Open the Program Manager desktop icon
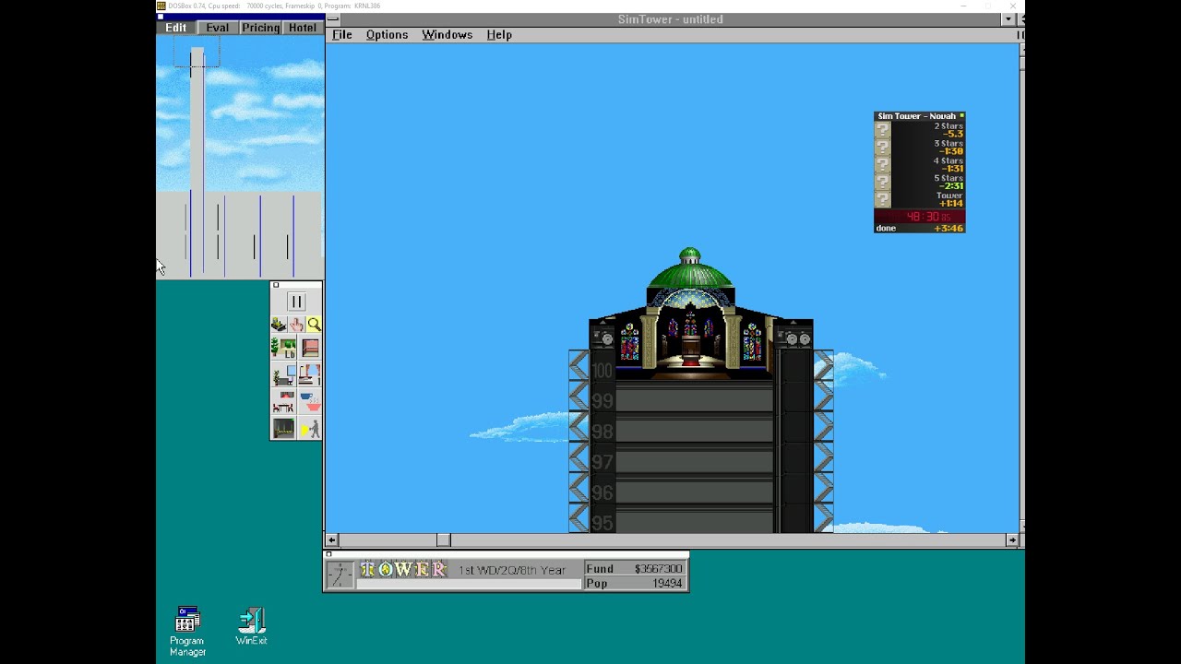Image resolution: width=1181 pixels, height=664 pixels. click(187, 631)
